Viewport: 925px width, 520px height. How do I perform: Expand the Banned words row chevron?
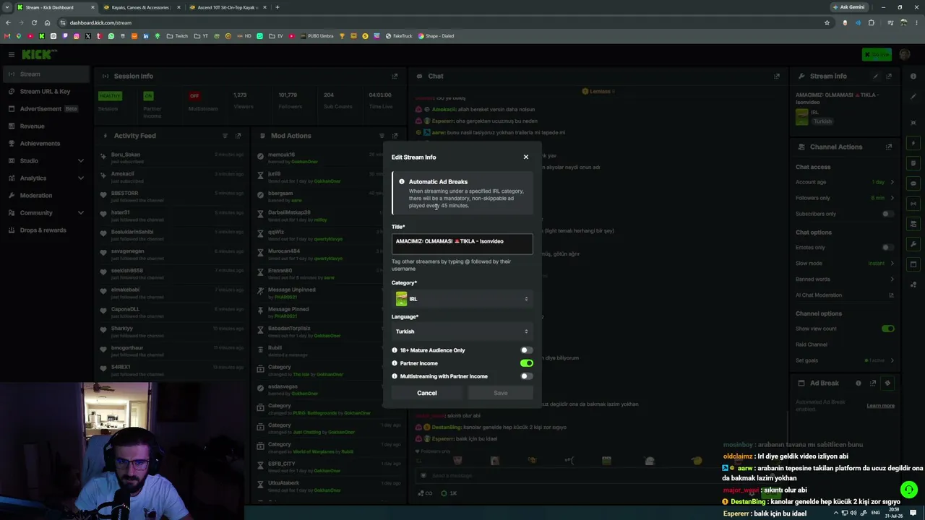892,279
